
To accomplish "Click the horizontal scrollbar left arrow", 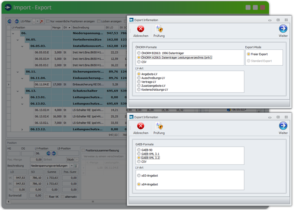I will 8,201.
